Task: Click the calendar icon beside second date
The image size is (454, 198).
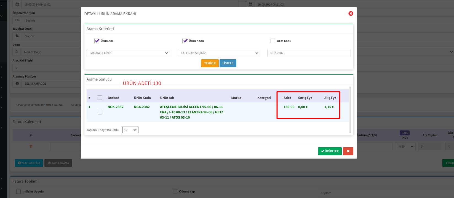Action: (250, 4)
